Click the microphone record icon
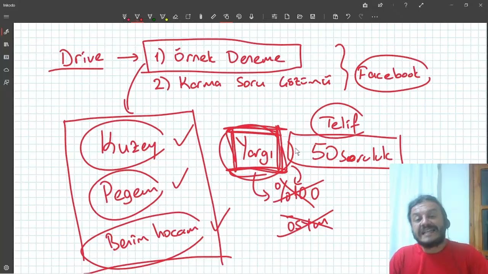The image size is (488, 274). (x=252, y=17)
